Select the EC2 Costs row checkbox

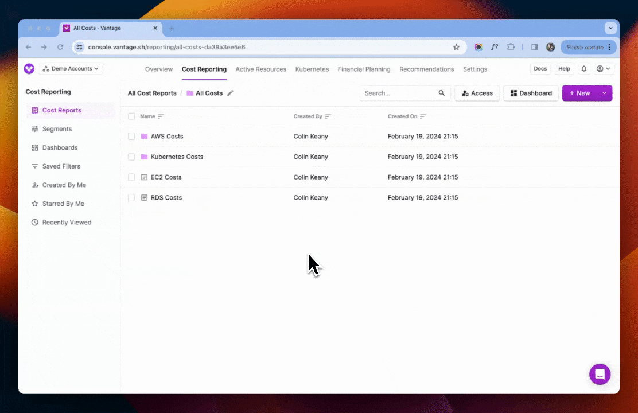[x=131, y=177]
